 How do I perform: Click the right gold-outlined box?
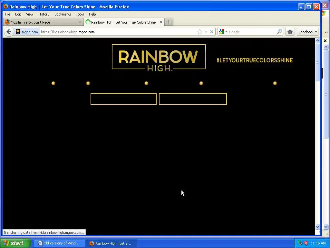tap(193, 99)
